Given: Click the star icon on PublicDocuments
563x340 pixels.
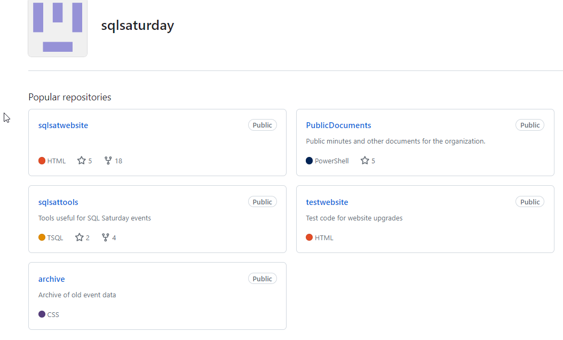Looking at the screenshot, I should 365,161.
